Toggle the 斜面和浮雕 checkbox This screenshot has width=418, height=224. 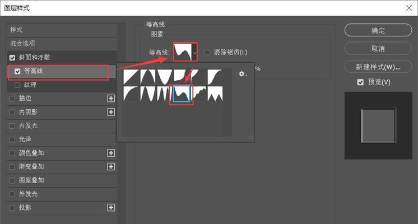(x=12, y=58)
